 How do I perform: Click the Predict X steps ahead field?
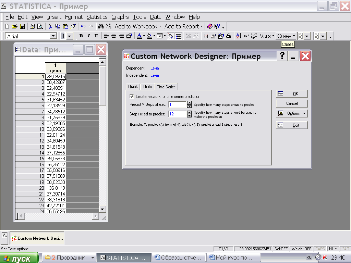click(x=178, y=104)
